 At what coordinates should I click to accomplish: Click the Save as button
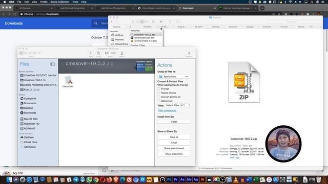click(x=174, y=137)
